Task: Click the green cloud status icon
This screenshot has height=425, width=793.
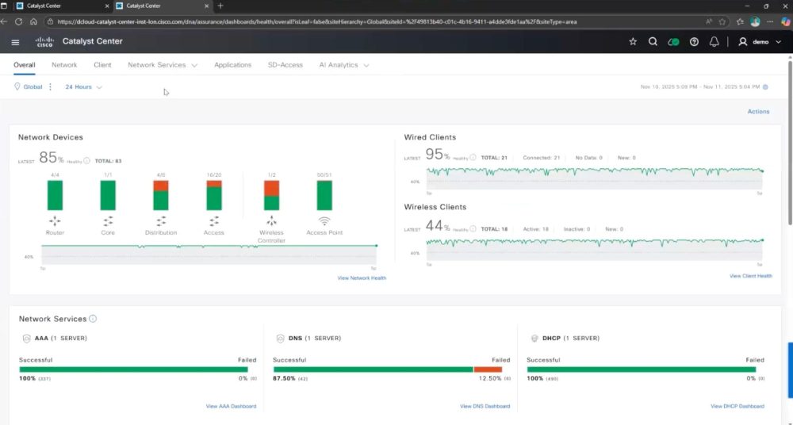Action: tap(673, 42)
